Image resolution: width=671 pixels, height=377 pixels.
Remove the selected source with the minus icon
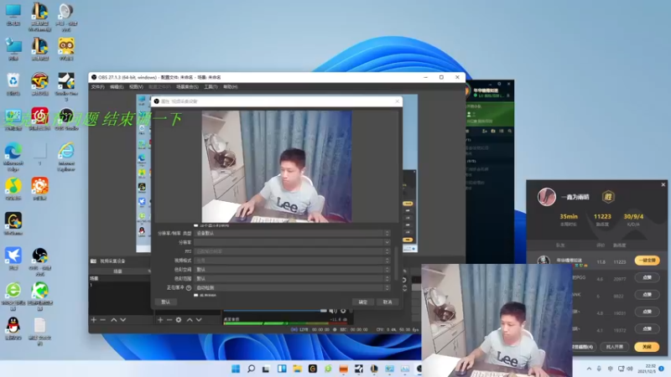169,320
